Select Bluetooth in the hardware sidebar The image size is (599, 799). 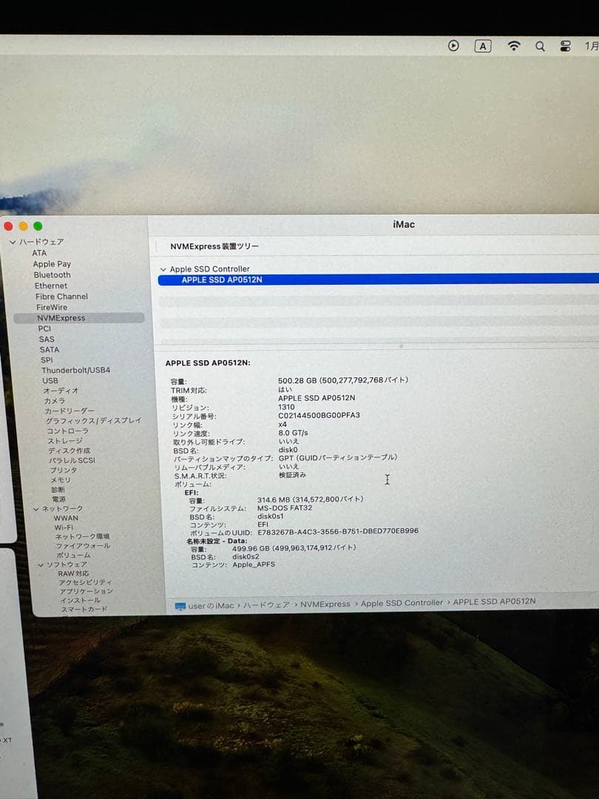pyautogui.click(x=52, y=274)
